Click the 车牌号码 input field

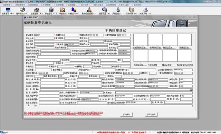[x=72, y=35]
